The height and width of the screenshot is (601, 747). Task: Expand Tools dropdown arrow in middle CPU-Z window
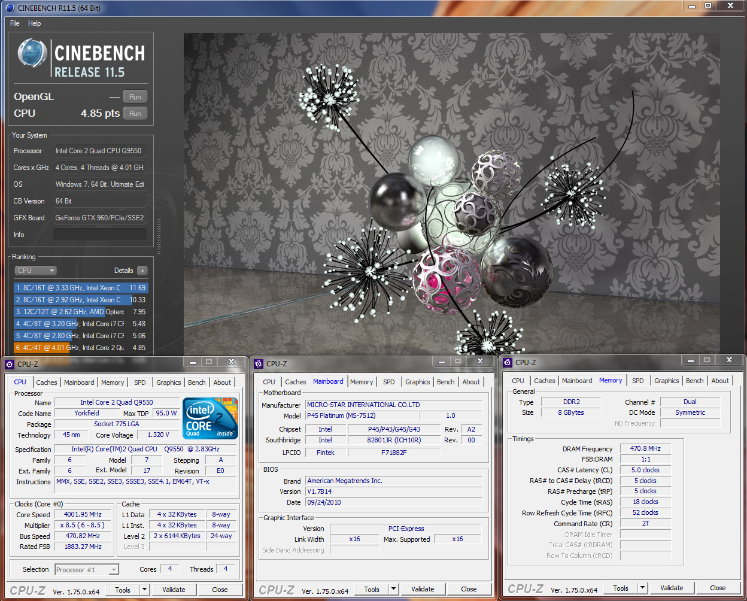coord(394,590)
